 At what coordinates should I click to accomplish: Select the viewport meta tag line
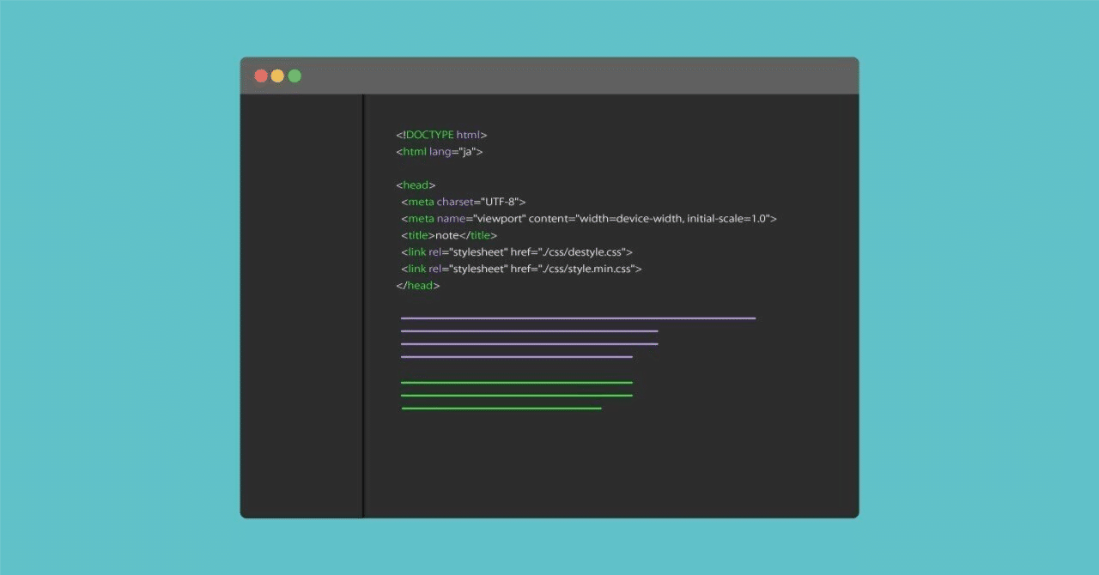[x=588, y=218]
